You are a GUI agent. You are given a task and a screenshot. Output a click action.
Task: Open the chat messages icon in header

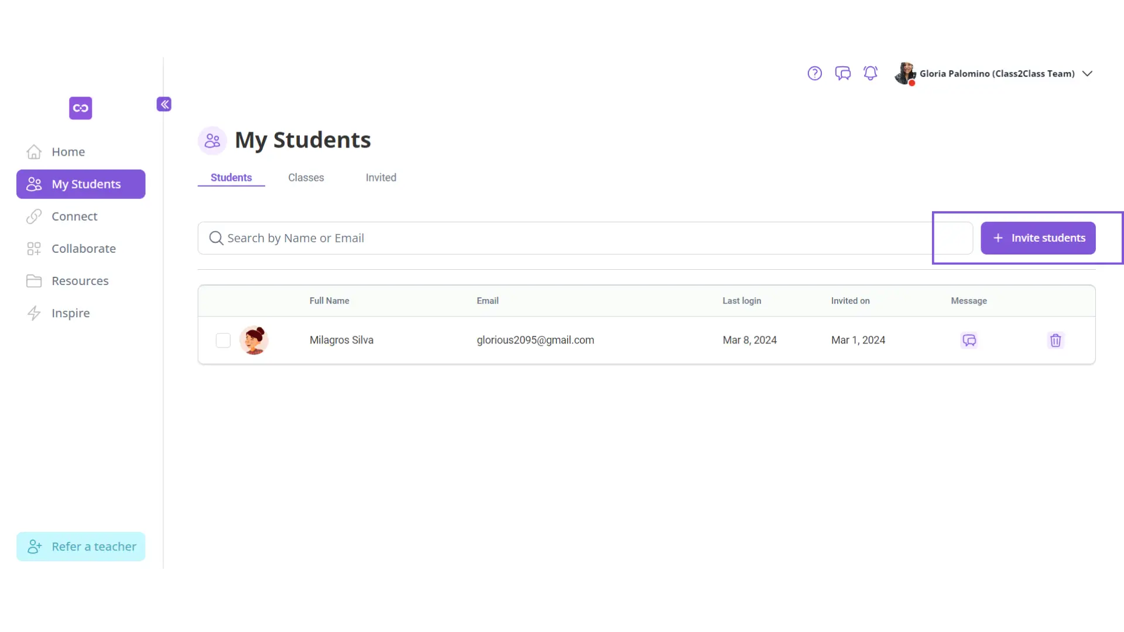pos(842,73)
